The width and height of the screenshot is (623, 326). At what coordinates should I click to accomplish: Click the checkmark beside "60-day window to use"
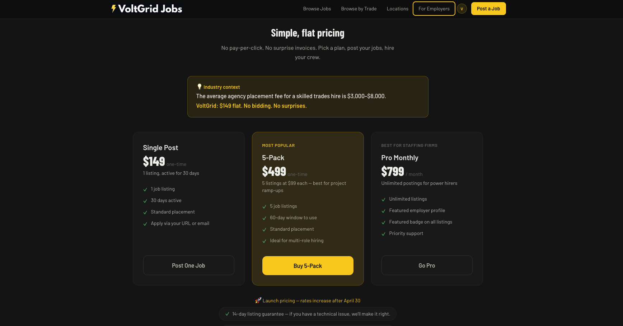click(x=264, y=218)
